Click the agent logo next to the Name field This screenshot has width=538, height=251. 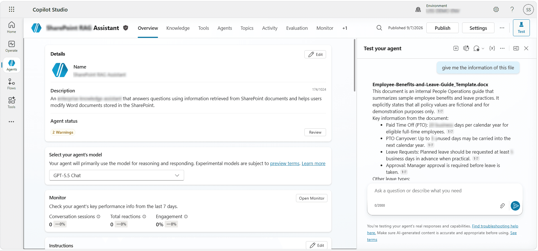[60, 70]
